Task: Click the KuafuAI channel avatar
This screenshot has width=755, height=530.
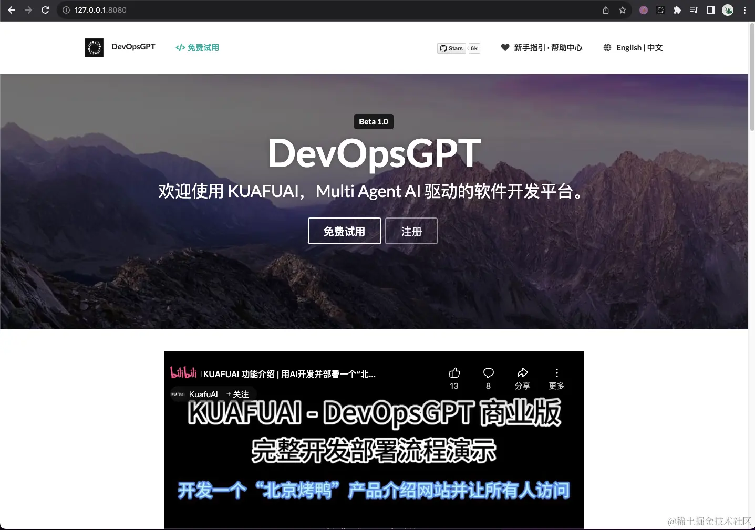Action: point(178,394)
